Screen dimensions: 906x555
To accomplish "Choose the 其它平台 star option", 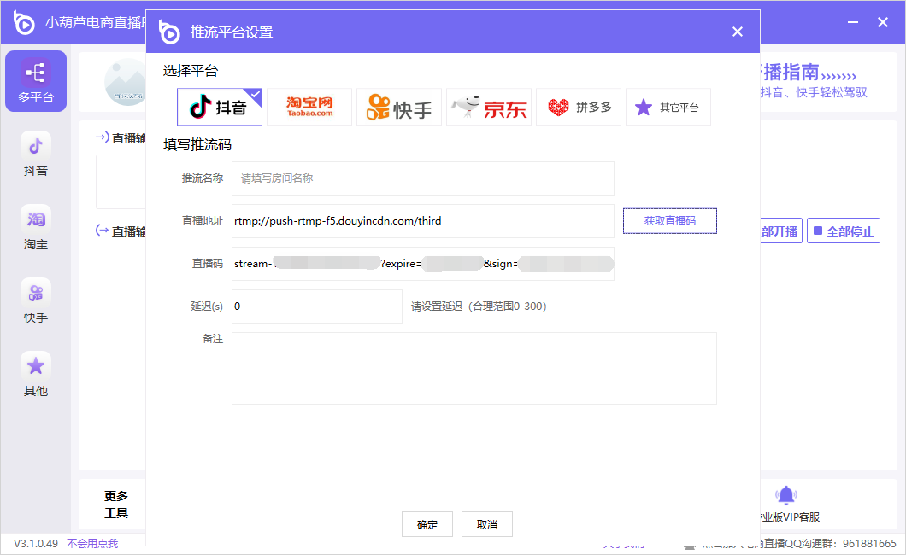I will [x=668, y=108].
